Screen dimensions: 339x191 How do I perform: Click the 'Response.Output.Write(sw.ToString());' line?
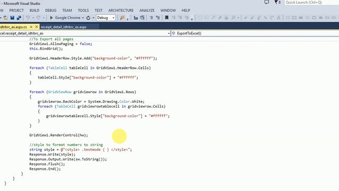coord(68,159)
